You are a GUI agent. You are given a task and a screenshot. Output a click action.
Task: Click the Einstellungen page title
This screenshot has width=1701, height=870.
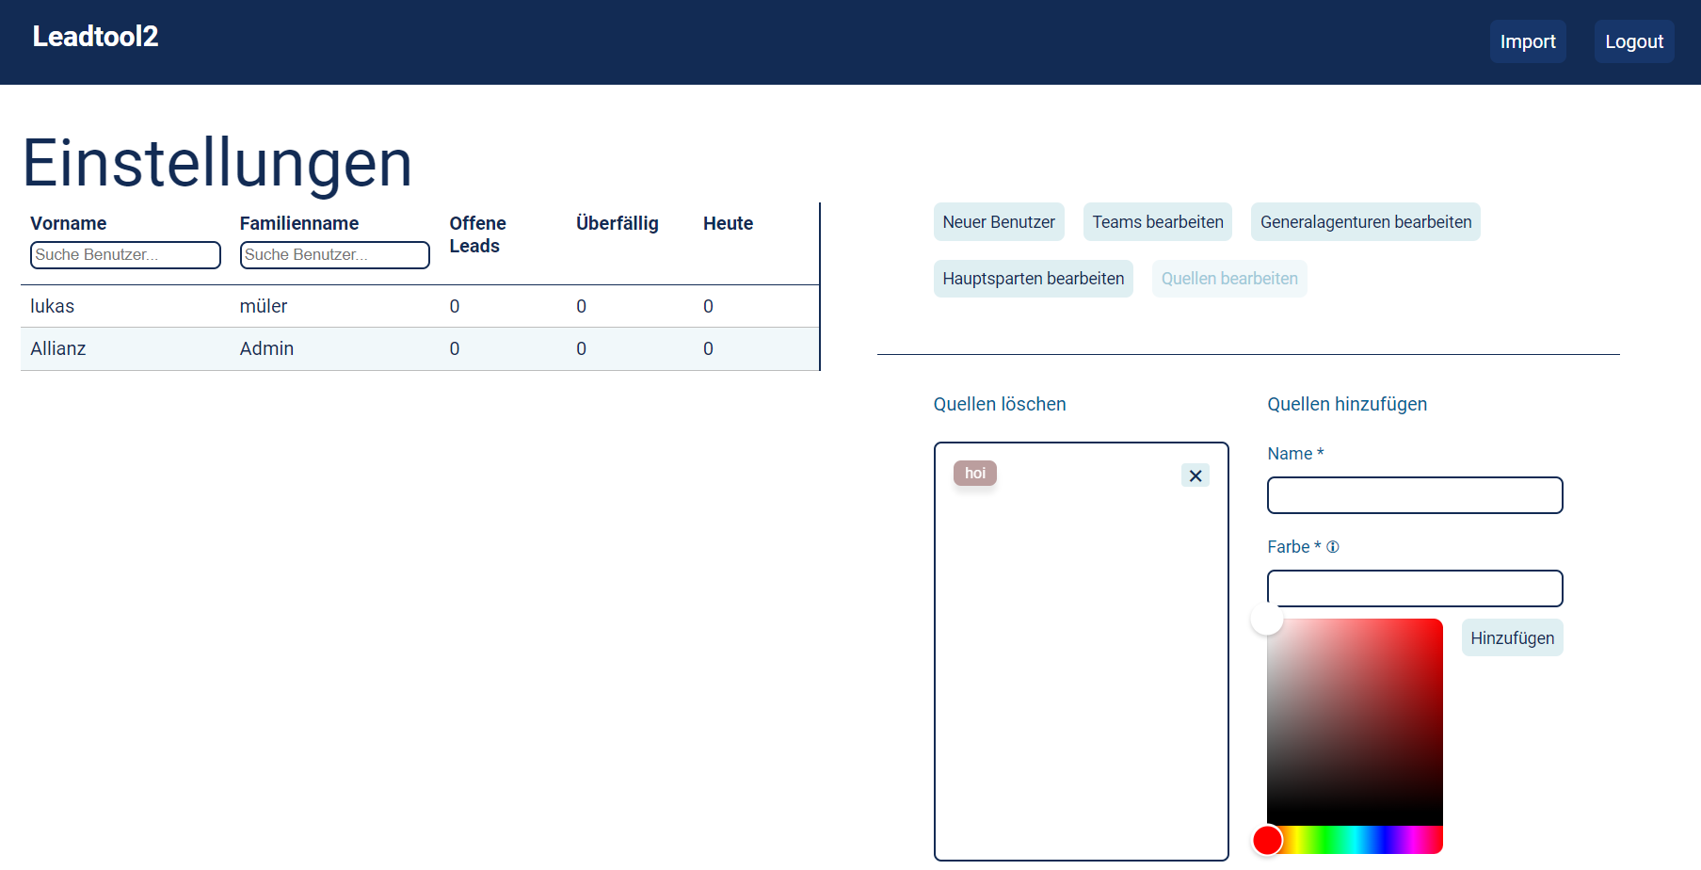click(x=217, y=163)
